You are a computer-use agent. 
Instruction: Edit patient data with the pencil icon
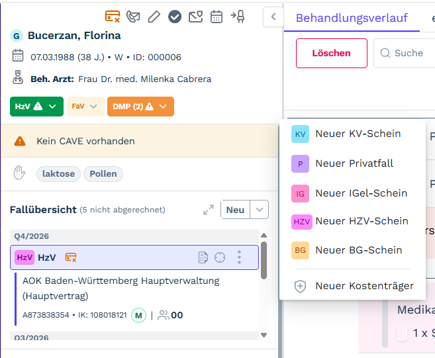coord(154,17)
